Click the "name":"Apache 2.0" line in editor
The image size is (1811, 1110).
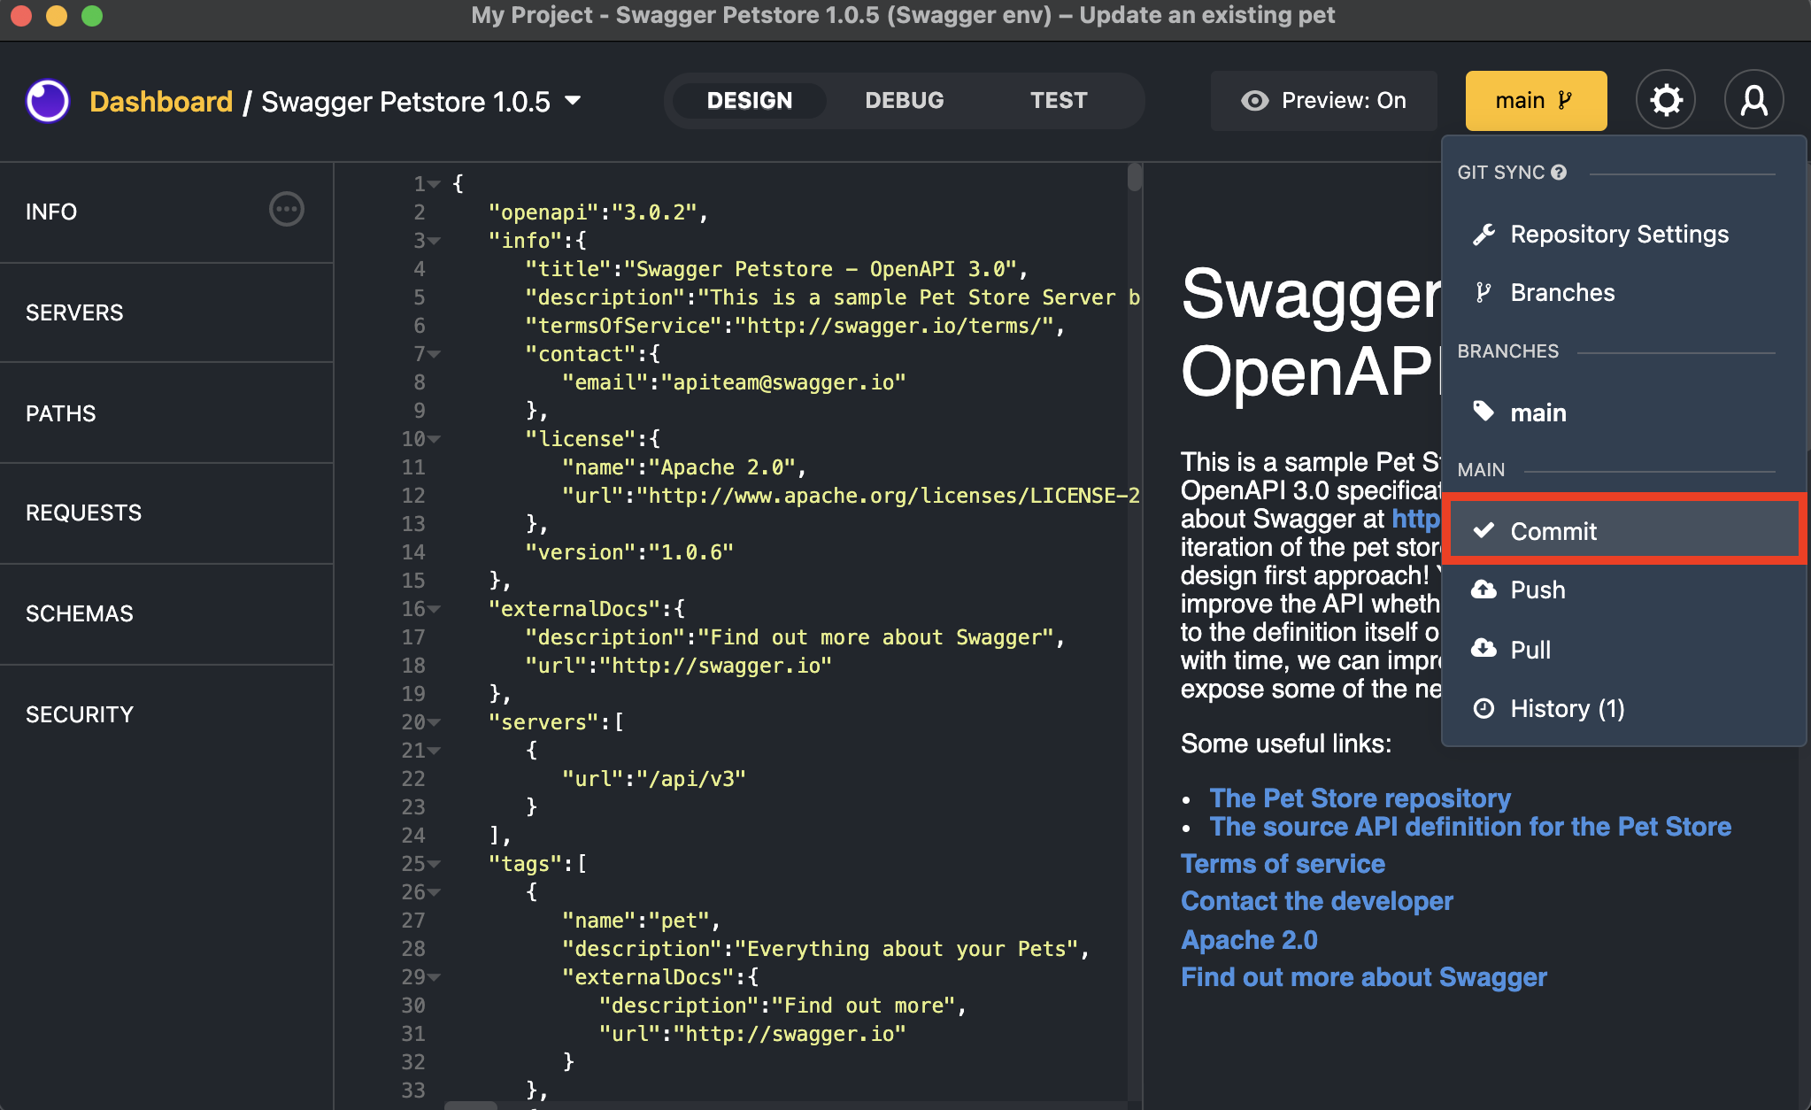[684, 467]
